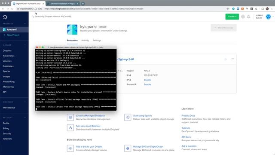Click the Ask a question link
The width and height of the screenshot is (275, 155).
pos(189,146)
